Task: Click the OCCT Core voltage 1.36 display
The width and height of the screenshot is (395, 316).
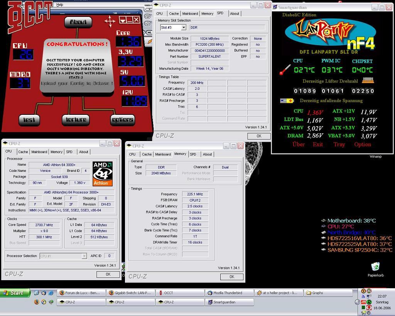Action: (128, 42)
